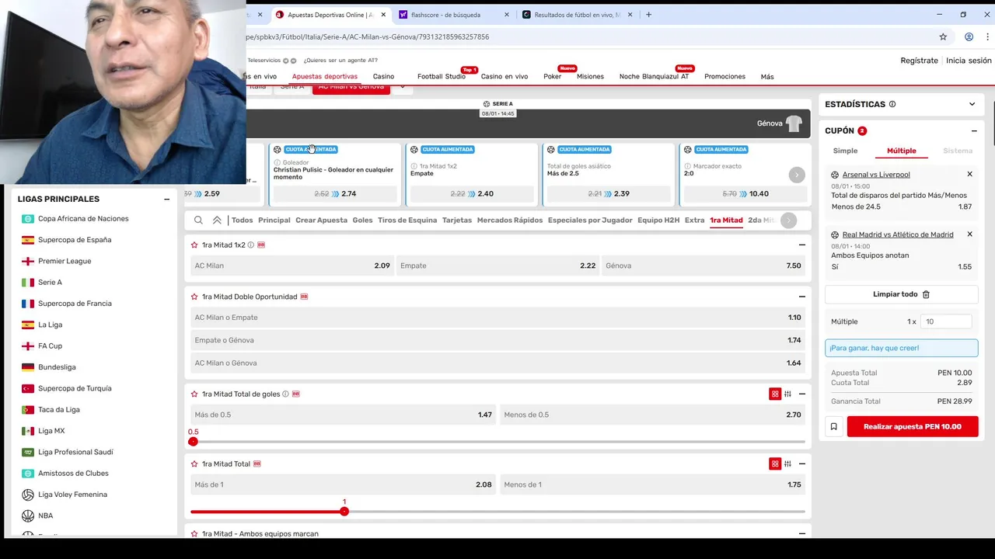
Task: Save coupon with the bookmark icon
Action: [834, 426]
